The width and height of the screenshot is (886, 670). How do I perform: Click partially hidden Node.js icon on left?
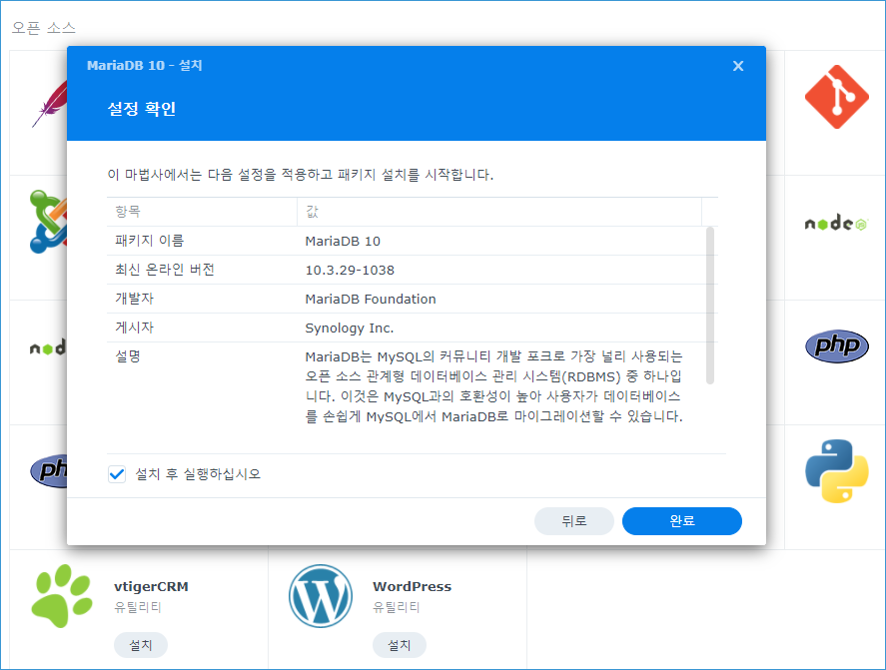tap(48, 347)
